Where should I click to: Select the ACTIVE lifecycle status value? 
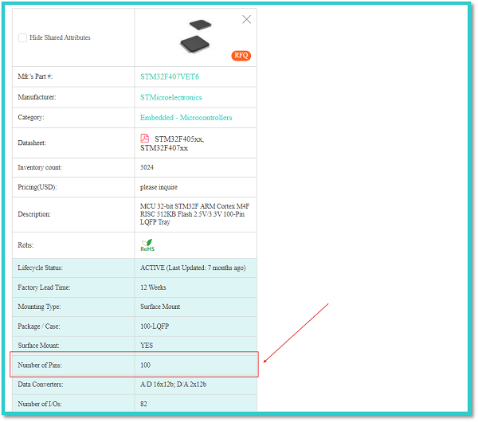[193, 268]
